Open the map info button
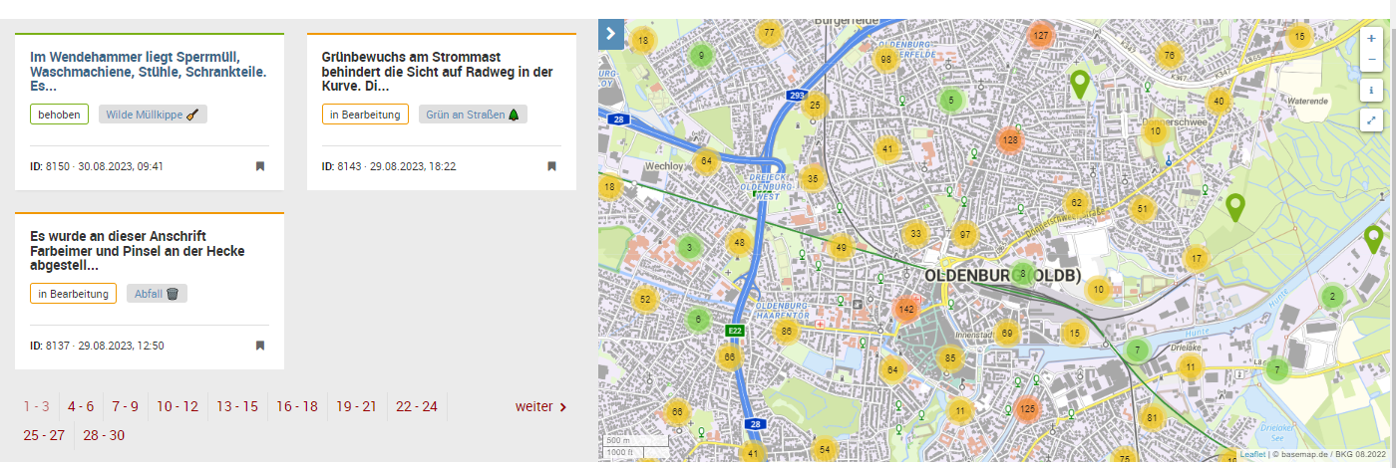 (1373, 90)
